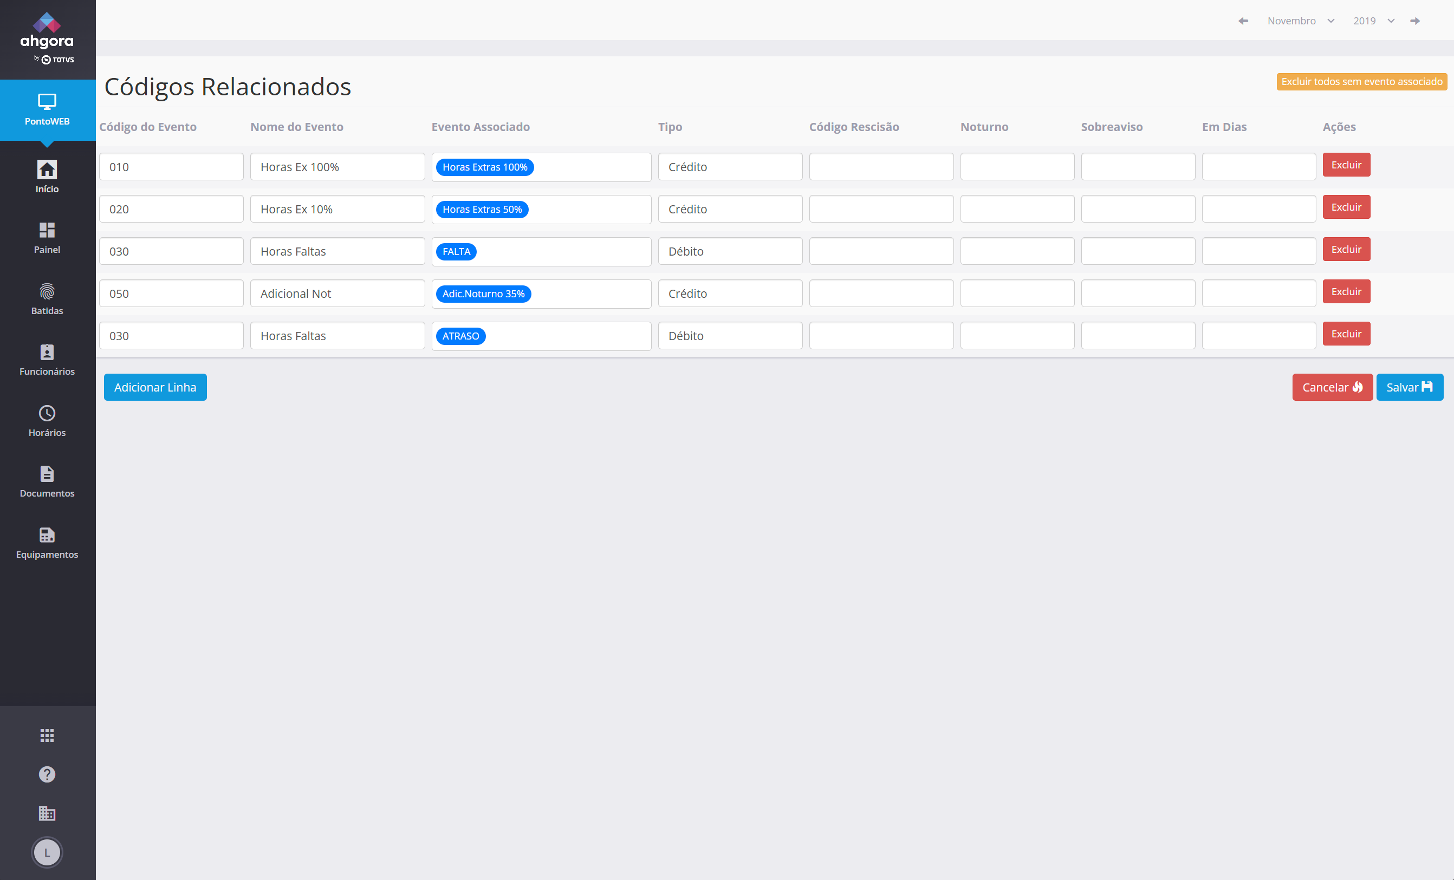Expand the Novembro month dropdown

pyautogui.click(x=1301, y=21)
